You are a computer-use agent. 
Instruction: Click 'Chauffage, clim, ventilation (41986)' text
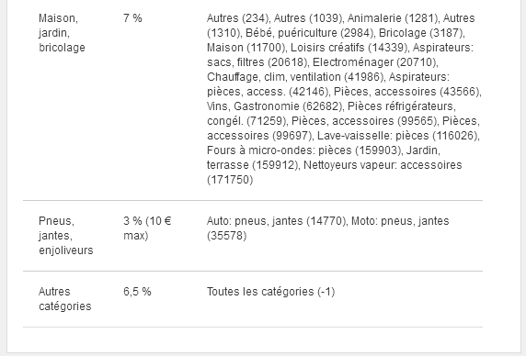click(295, 77)
